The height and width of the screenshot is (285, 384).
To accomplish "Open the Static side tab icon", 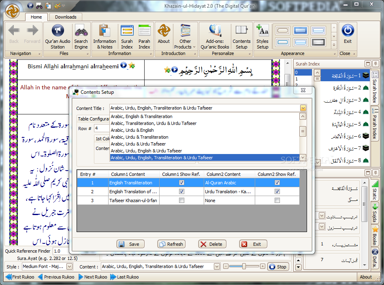I will (x=375, y=184).
